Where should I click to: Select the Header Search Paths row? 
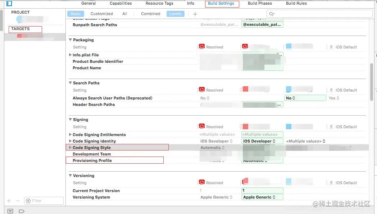click(217, 104)
